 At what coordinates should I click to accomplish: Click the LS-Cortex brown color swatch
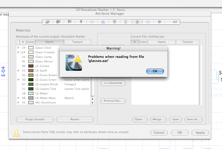(31, 66)
